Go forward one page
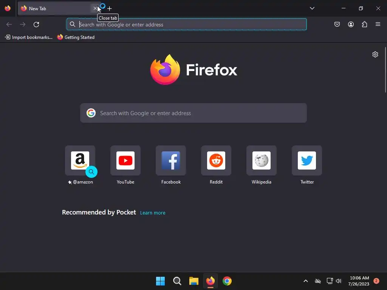The height and width of the screenshot is (290, 387). coord(23,25)
